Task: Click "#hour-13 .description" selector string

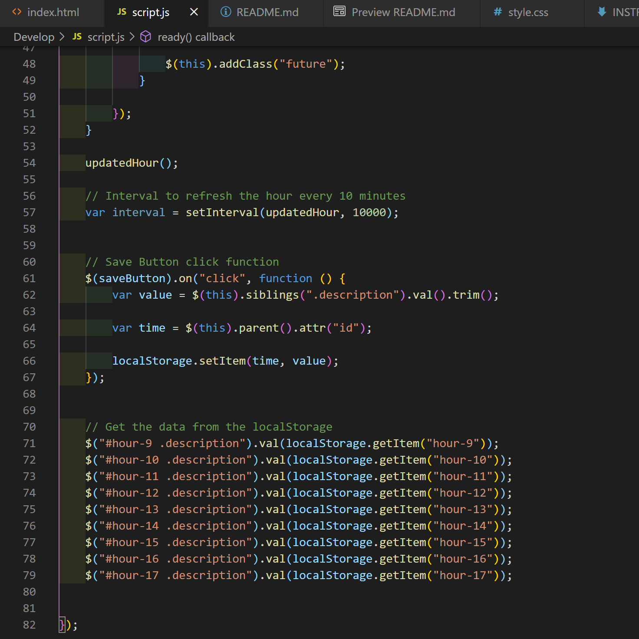Action: click(175, 509)
